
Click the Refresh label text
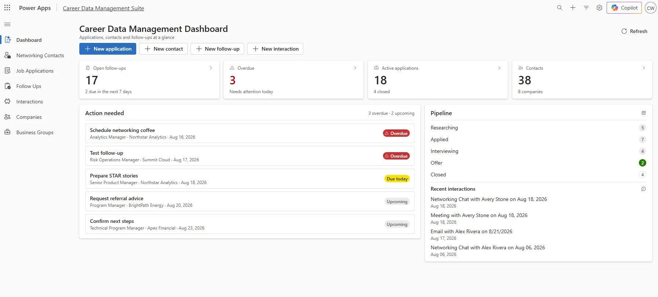click(x=639, y=31)
